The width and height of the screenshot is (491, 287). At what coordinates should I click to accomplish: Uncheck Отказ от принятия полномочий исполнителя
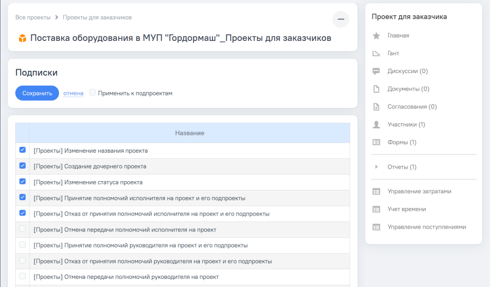point(22,213)
